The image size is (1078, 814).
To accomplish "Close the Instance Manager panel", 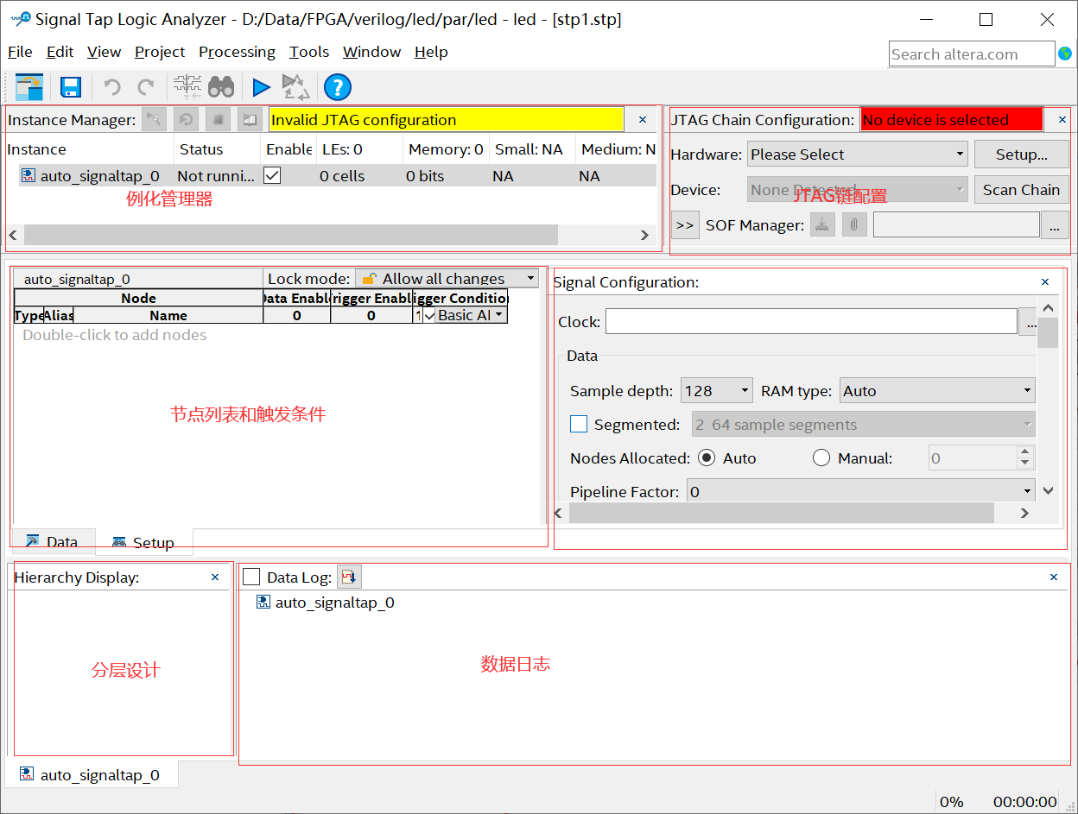I will tap(642, 120).
